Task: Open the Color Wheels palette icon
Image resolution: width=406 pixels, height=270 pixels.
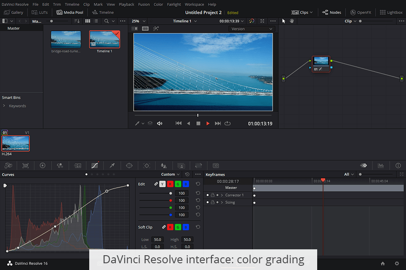Action: [42, 166]
